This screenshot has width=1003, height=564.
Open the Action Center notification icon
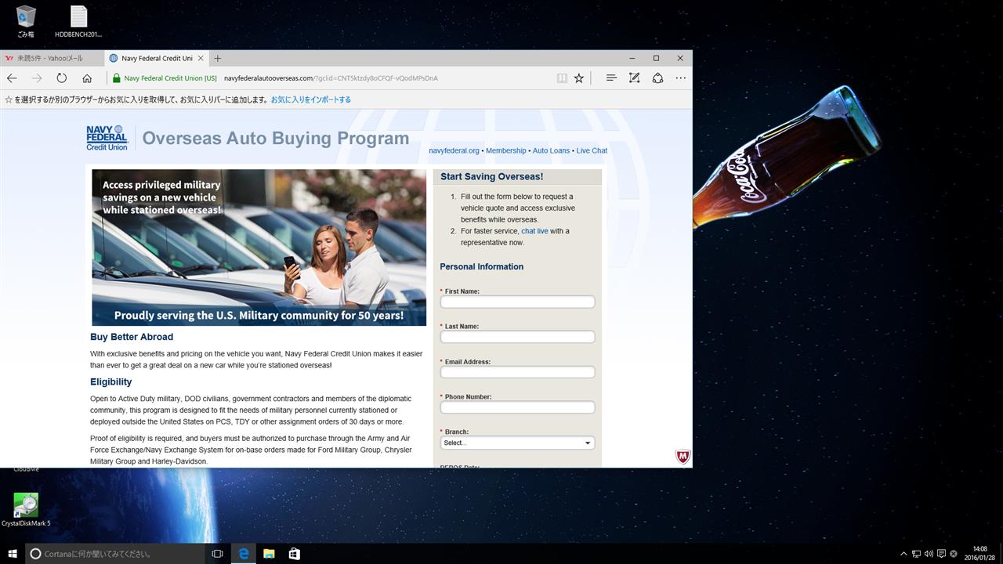[941, 554]
